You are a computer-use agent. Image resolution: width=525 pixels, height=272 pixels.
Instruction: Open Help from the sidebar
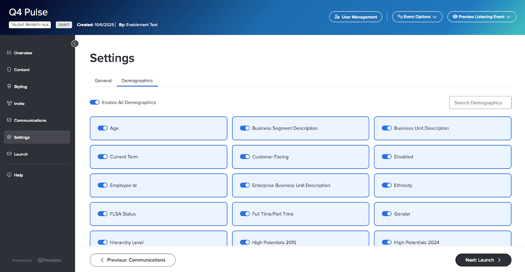tap(37, 175)
